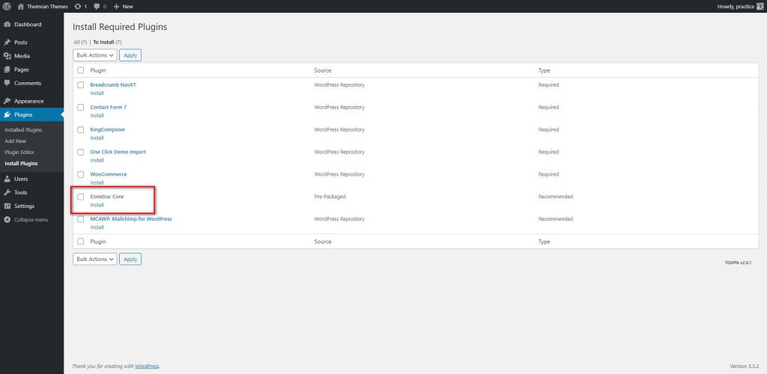Open the One Click Demo Import link
The image size is (767, 374).
(x=118, y=152)
